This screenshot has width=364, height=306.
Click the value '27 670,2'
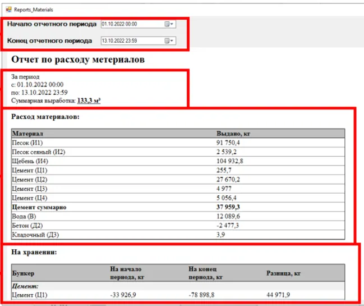click(x=228, y=179)
